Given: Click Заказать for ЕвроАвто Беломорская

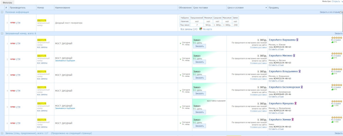Looking at the screenshot, I should pyautogui.click(x=199, y=94).
